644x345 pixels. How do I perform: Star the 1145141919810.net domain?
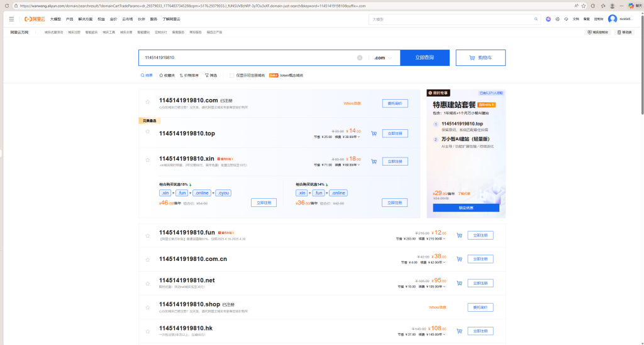point(148,283)
